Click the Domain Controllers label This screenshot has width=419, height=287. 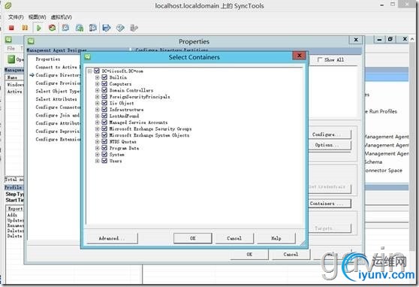(x=131, y=90)
